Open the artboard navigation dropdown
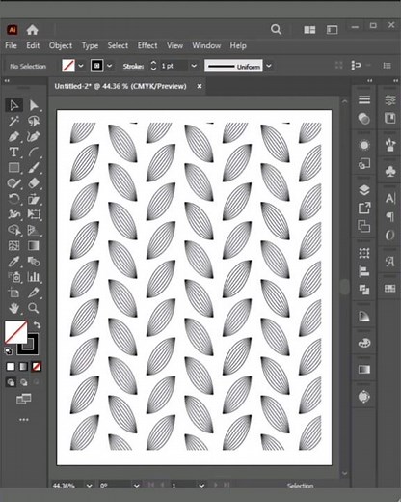401x502 pixels. tap(201, 486)
